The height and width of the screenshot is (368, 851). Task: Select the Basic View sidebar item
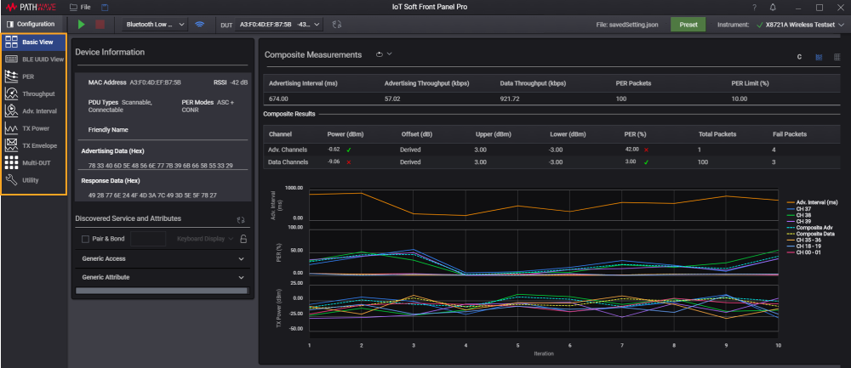[34, 42]
